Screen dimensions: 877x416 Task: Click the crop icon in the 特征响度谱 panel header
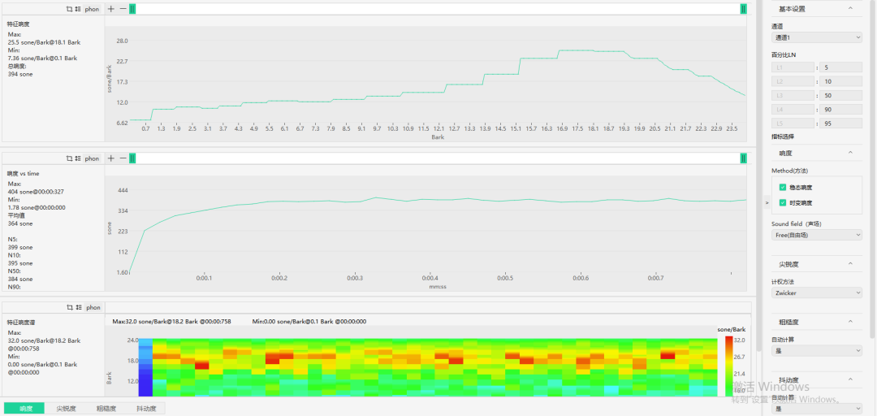(x=69, y=307)
